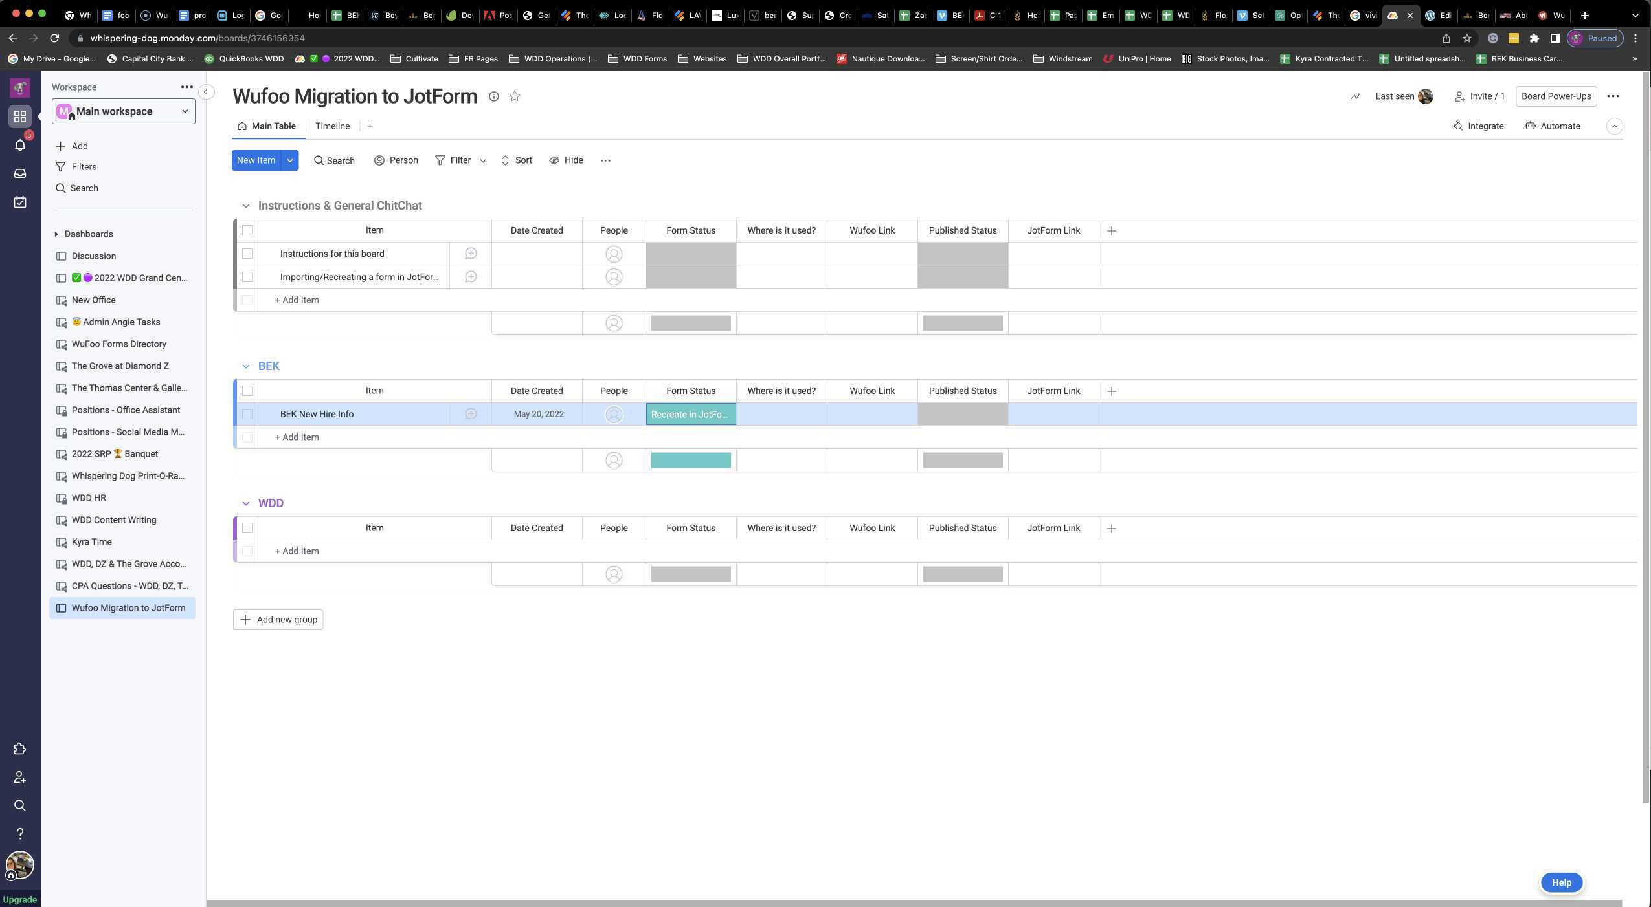The height and width of the screenshot is (907, 1651).
Task: Switch to the Timeline tab
Action: [331, 126]
